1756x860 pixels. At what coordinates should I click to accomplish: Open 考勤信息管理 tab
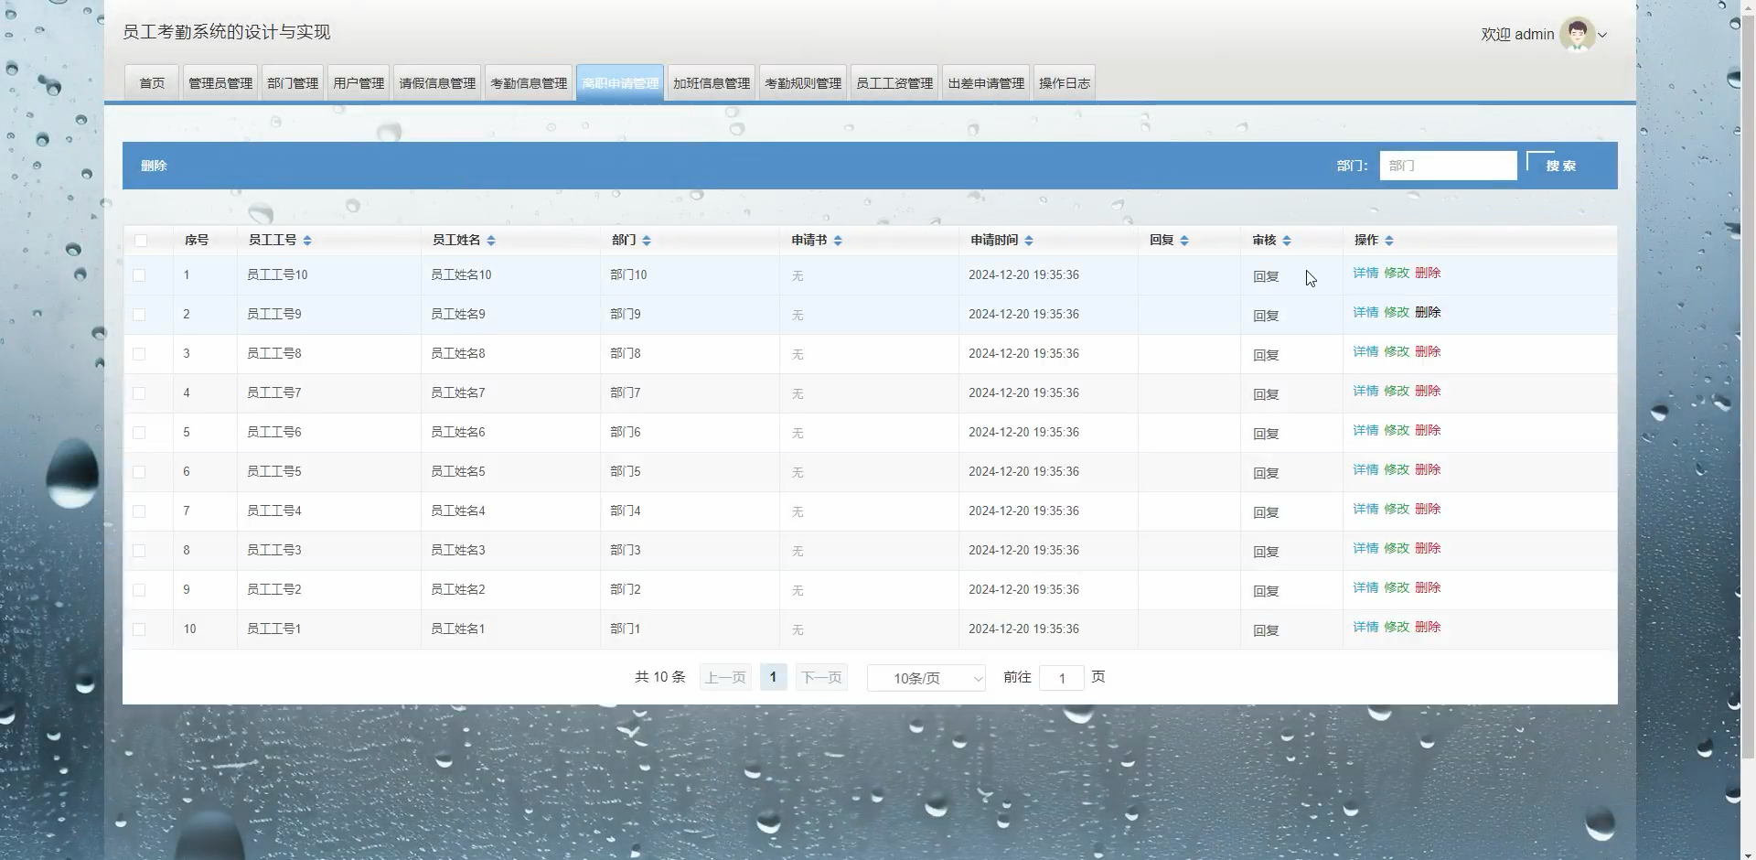click(529, 83)
